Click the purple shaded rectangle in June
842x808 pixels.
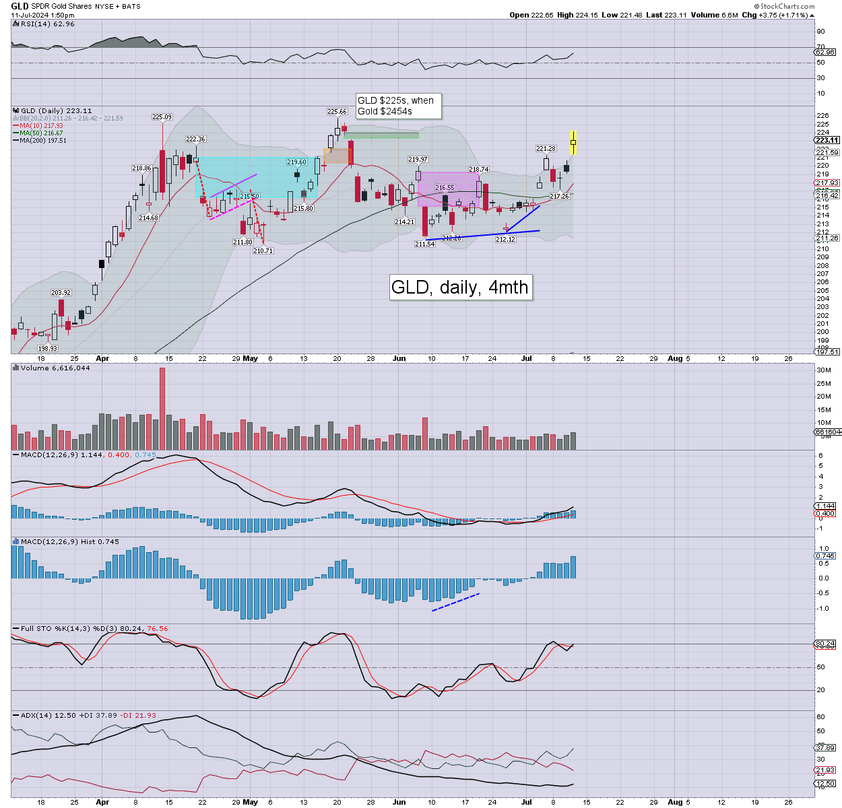(448, 189)
